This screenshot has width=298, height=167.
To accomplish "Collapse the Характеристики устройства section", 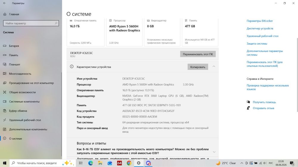I will click(x=214, y=66).
